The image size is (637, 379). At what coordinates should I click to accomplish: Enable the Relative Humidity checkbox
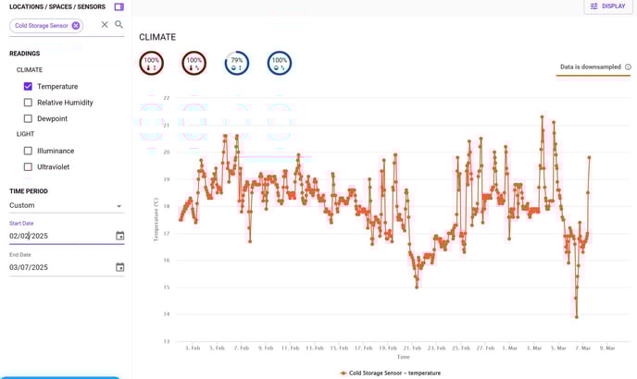pos(28,103)
